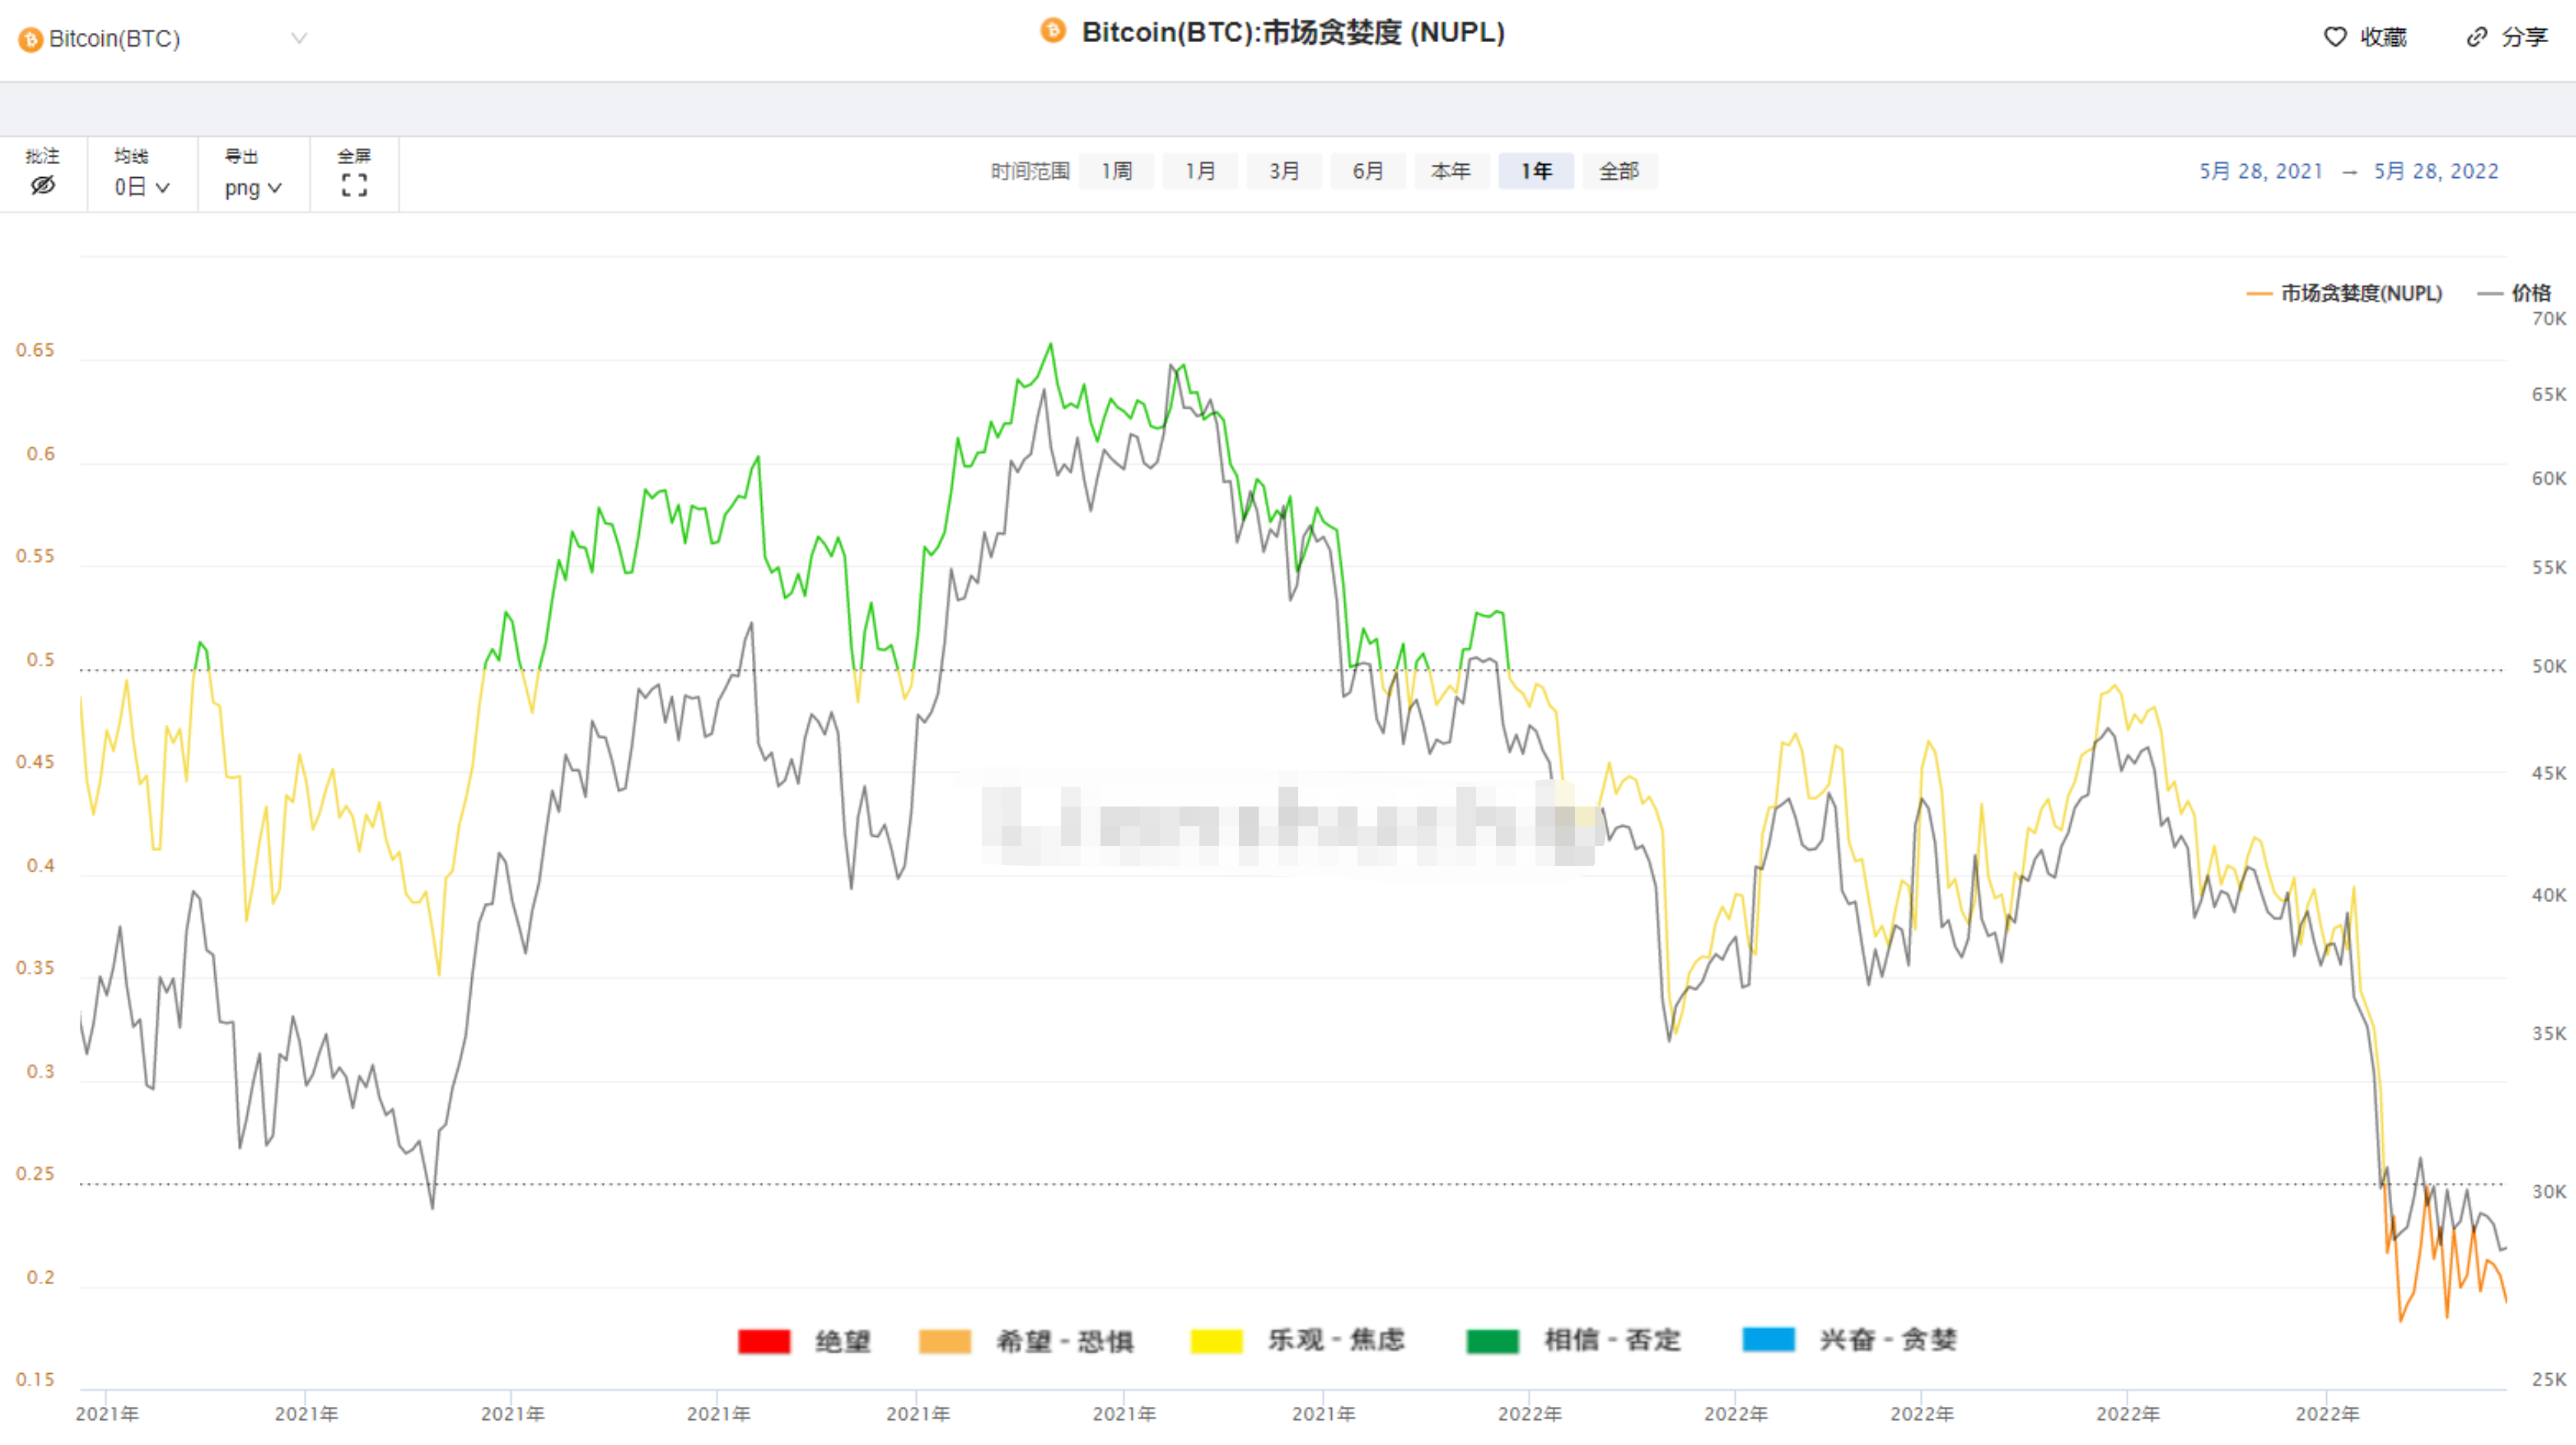Select the 3月 time range

(x=1284, y=171)
